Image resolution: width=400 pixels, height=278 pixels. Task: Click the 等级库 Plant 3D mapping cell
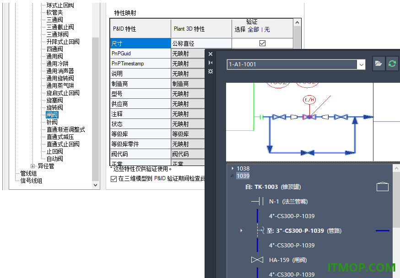point(188,134)
